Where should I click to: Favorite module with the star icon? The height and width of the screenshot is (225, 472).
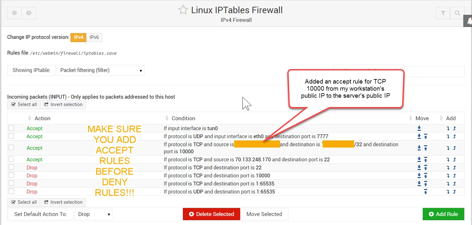coord(183,10)
